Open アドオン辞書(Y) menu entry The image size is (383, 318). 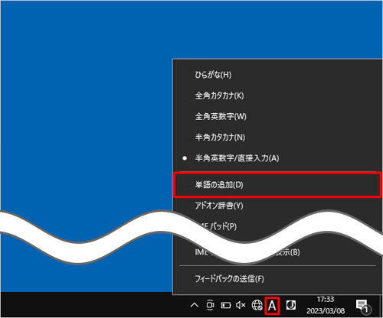pyautogui.click(x=277, y=206)
